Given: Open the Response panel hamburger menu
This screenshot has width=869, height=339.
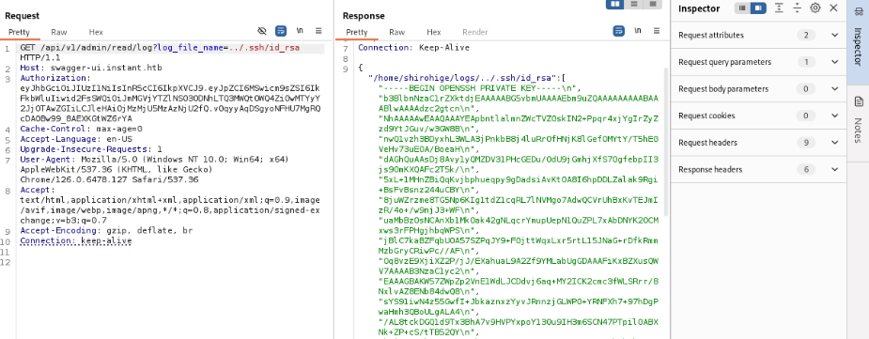Looking at the screenshot, I should tap(657, 31).
